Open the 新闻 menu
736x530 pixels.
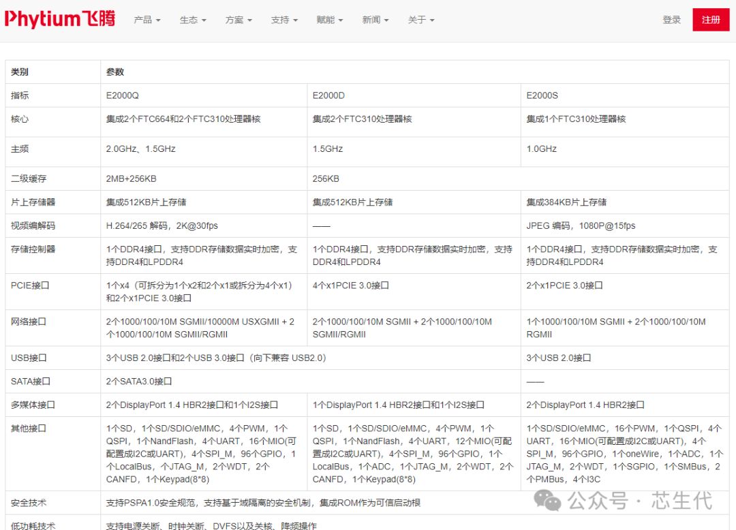click(x=371, y=20)
